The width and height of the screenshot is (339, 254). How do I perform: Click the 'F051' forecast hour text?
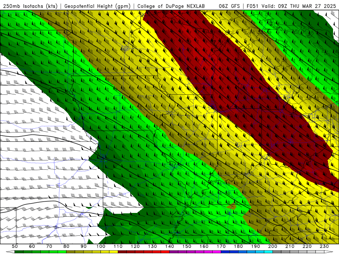tap(253, 6)
